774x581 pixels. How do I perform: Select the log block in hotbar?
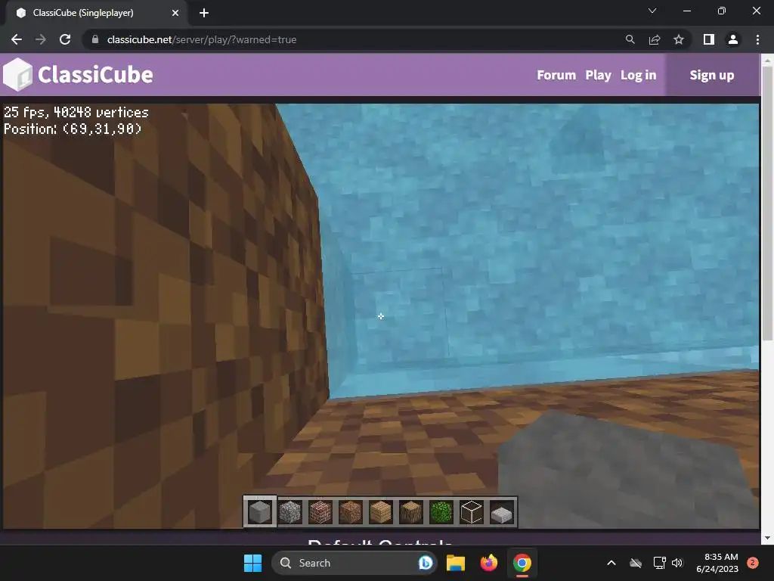tap(410, 512)
